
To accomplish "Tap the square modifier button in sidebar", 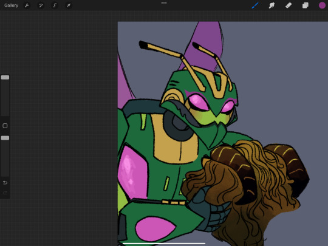I will [5, 126].
